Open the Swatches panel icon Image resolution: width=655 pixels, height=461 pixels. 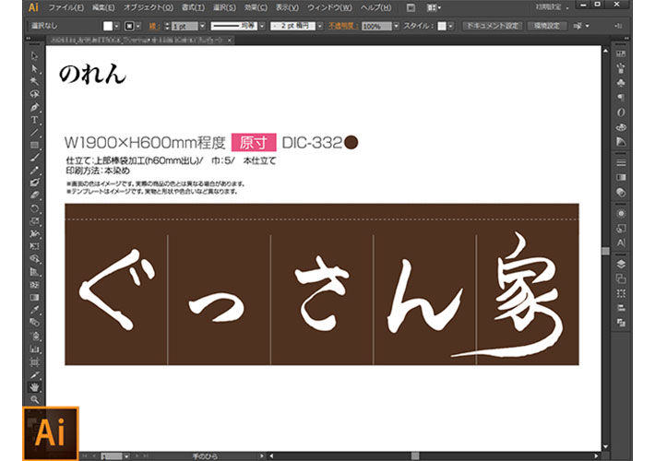(621, 53)
